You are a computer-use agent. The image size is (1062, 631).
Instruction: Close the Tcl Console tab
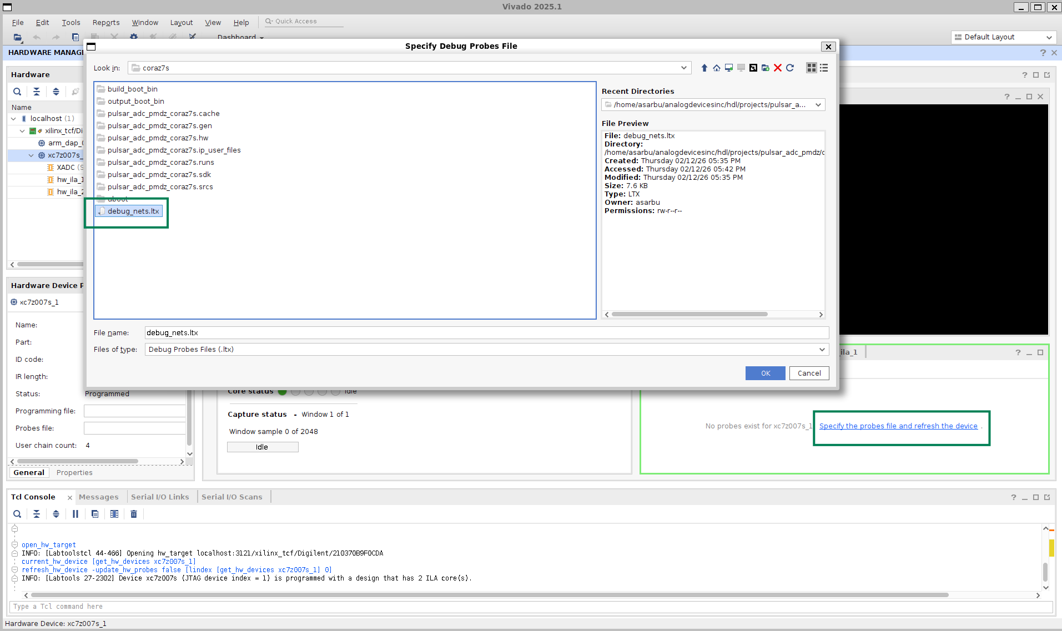click(x=69, y=497)
